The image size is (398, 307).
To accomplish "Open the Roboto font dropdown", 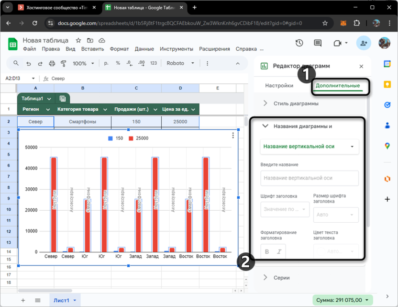I will click(x=180, y=63).
